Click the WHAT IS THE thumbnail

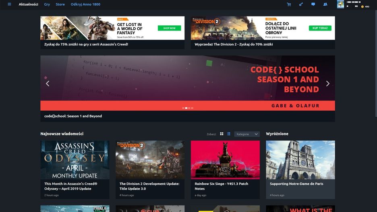click(x=300, y=208)
